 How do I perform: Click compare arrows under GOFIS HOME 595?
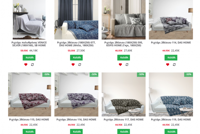(x=127, y=65)
